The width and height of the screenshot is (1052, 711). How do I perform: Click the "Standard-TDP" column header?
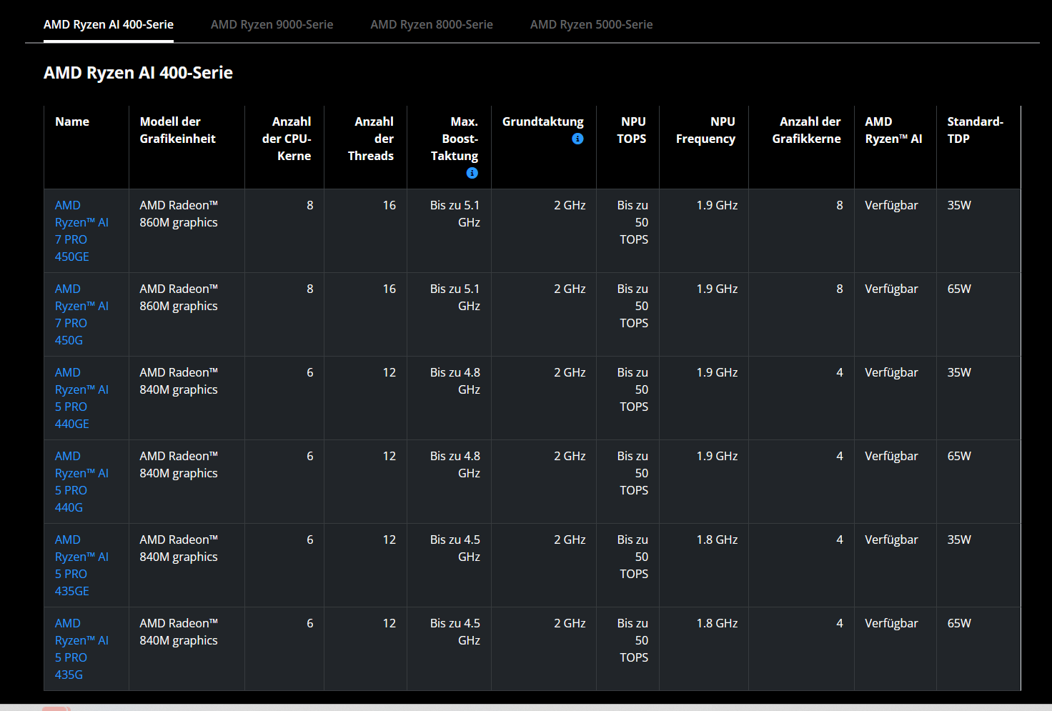976,130
